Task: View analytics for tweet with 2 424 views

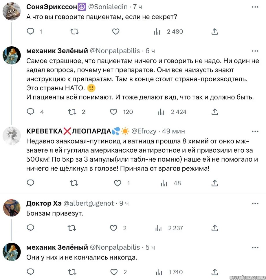Action: pyautogui.click(x=162, y=112)
